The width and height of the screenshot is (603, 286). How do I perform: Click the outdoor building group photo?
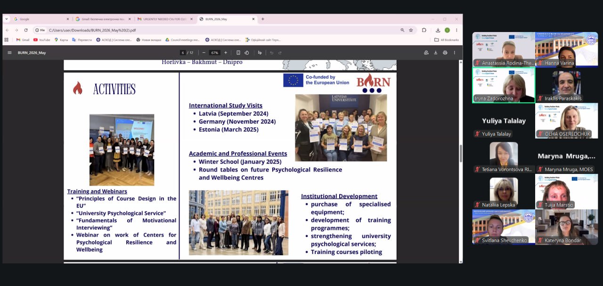click(x=238, y=223)
